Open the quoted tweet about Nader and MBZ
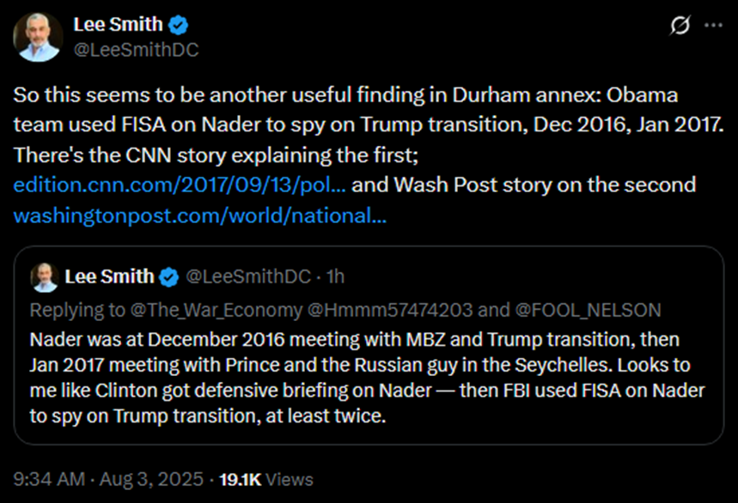Screen dimensions: 738x503 pyautogui.click(x=369, y=378)
